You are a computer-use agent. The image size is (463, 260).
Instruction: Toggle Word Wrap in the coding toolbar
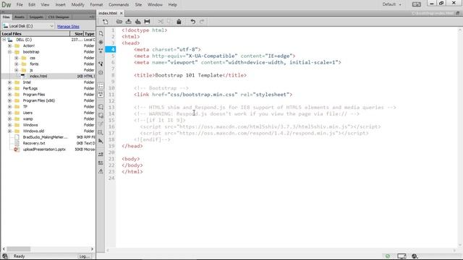click(101, 95)
